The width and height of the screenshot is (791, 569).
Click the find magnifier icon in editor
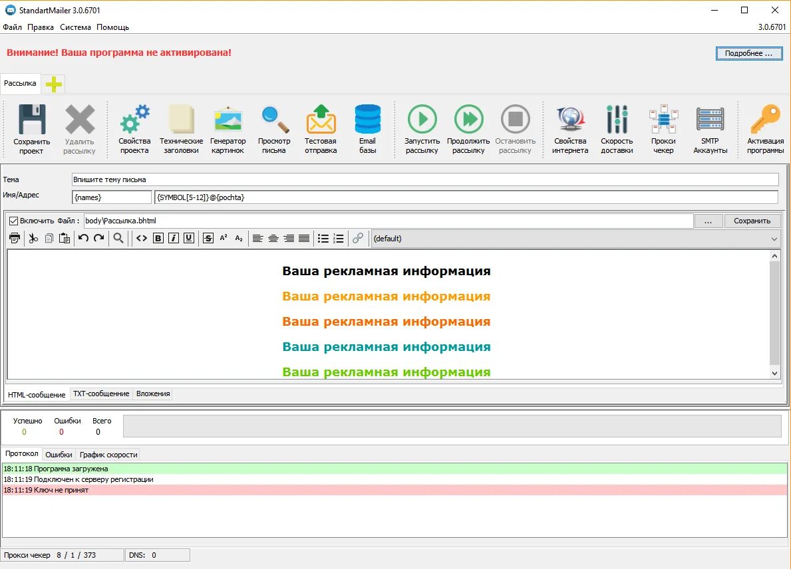click(x=118, y=239)
